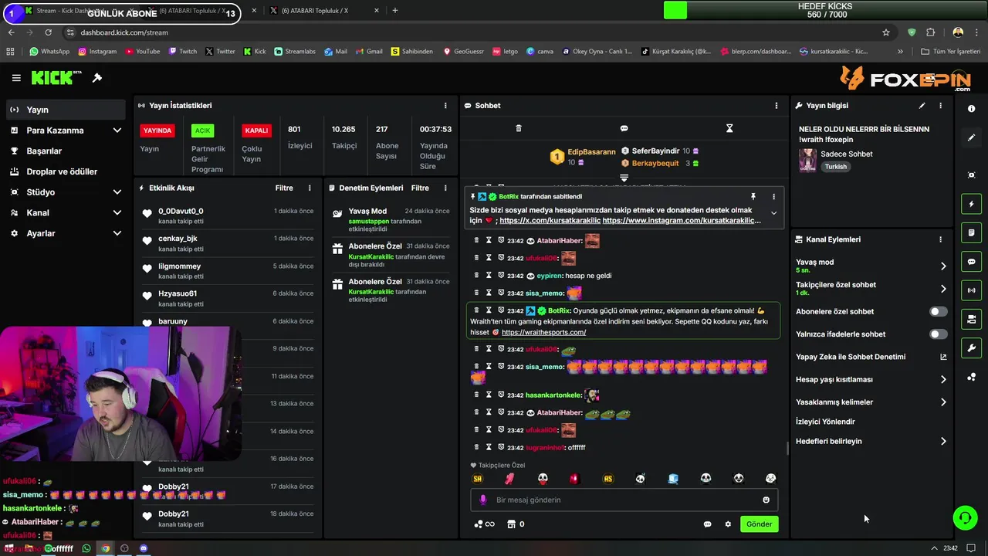The image size is (988, 556).
Task: Open Filtre in Etkinlik Akışı panel
Action: (x=284, y=188)
